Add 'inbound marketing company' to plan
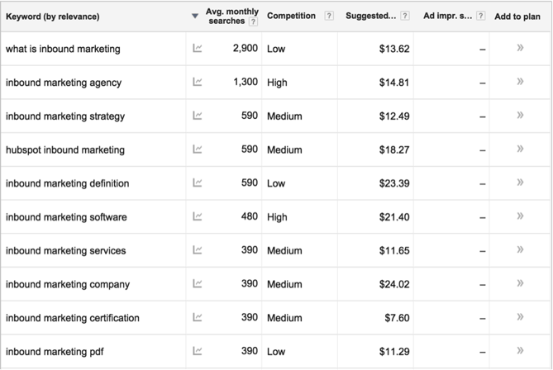This screenshot has height=370, width=553. pos(520,283)
